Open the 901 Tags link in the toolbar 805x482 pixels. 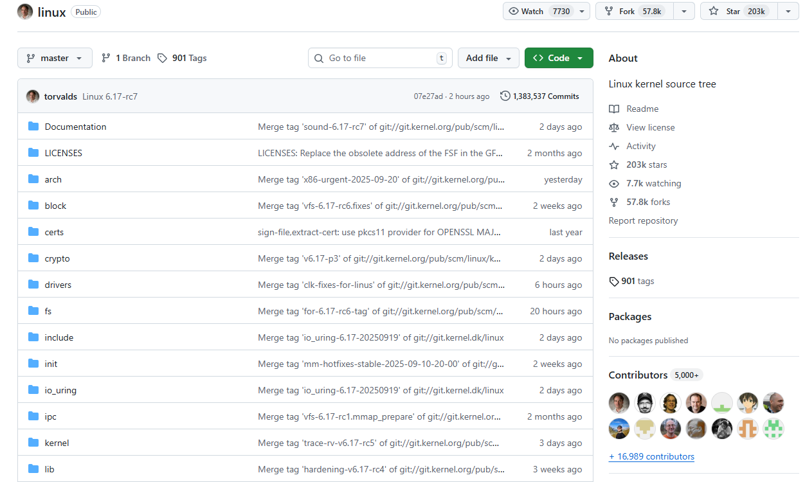click(182, 58)
